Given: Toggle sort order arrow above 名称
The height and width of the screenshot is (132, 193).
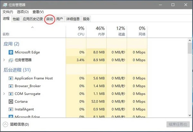Looking at the screenshot, I should (x=32, y=27).
